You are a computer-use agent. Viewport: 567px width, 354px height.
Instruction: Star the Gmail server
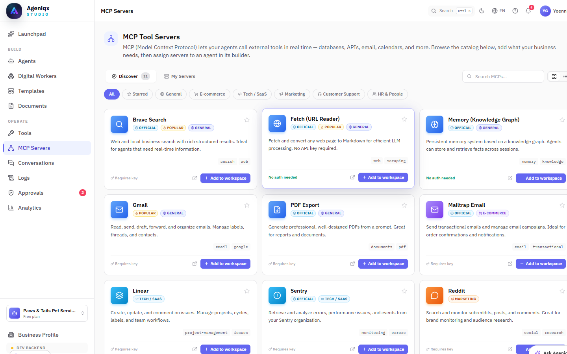point(247,205)
